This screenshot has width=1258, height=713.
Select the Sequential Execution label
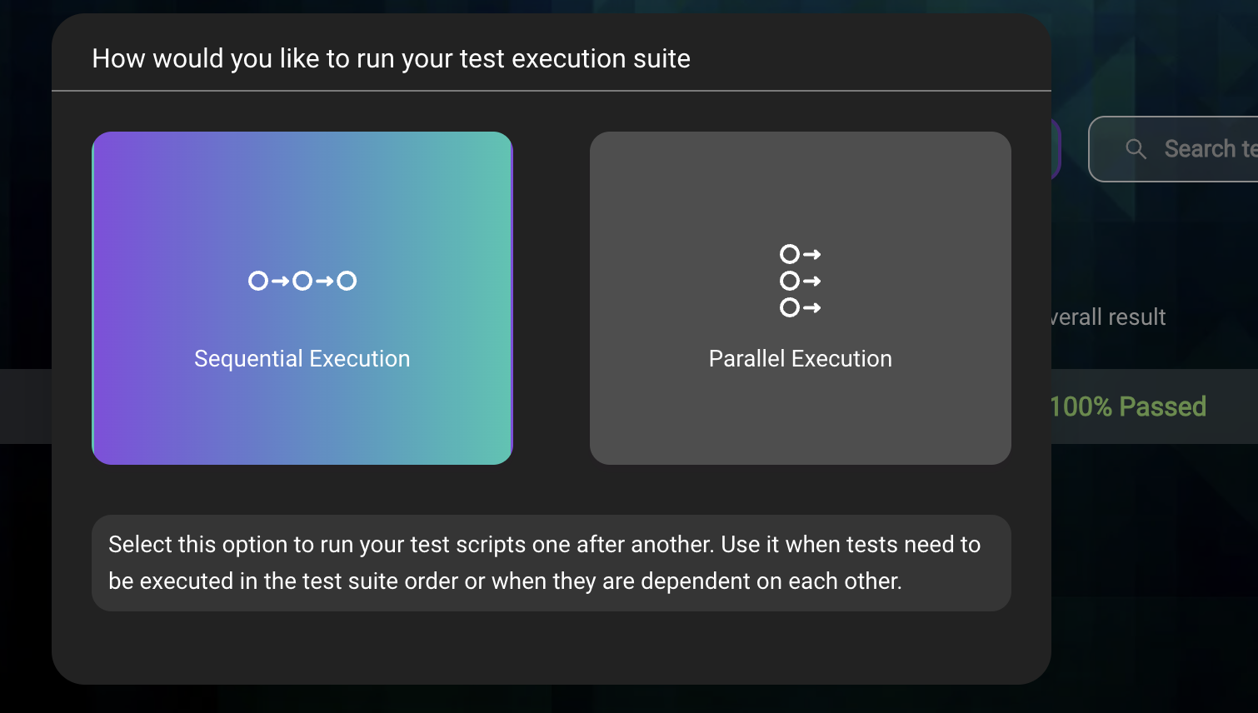(302, 359)
